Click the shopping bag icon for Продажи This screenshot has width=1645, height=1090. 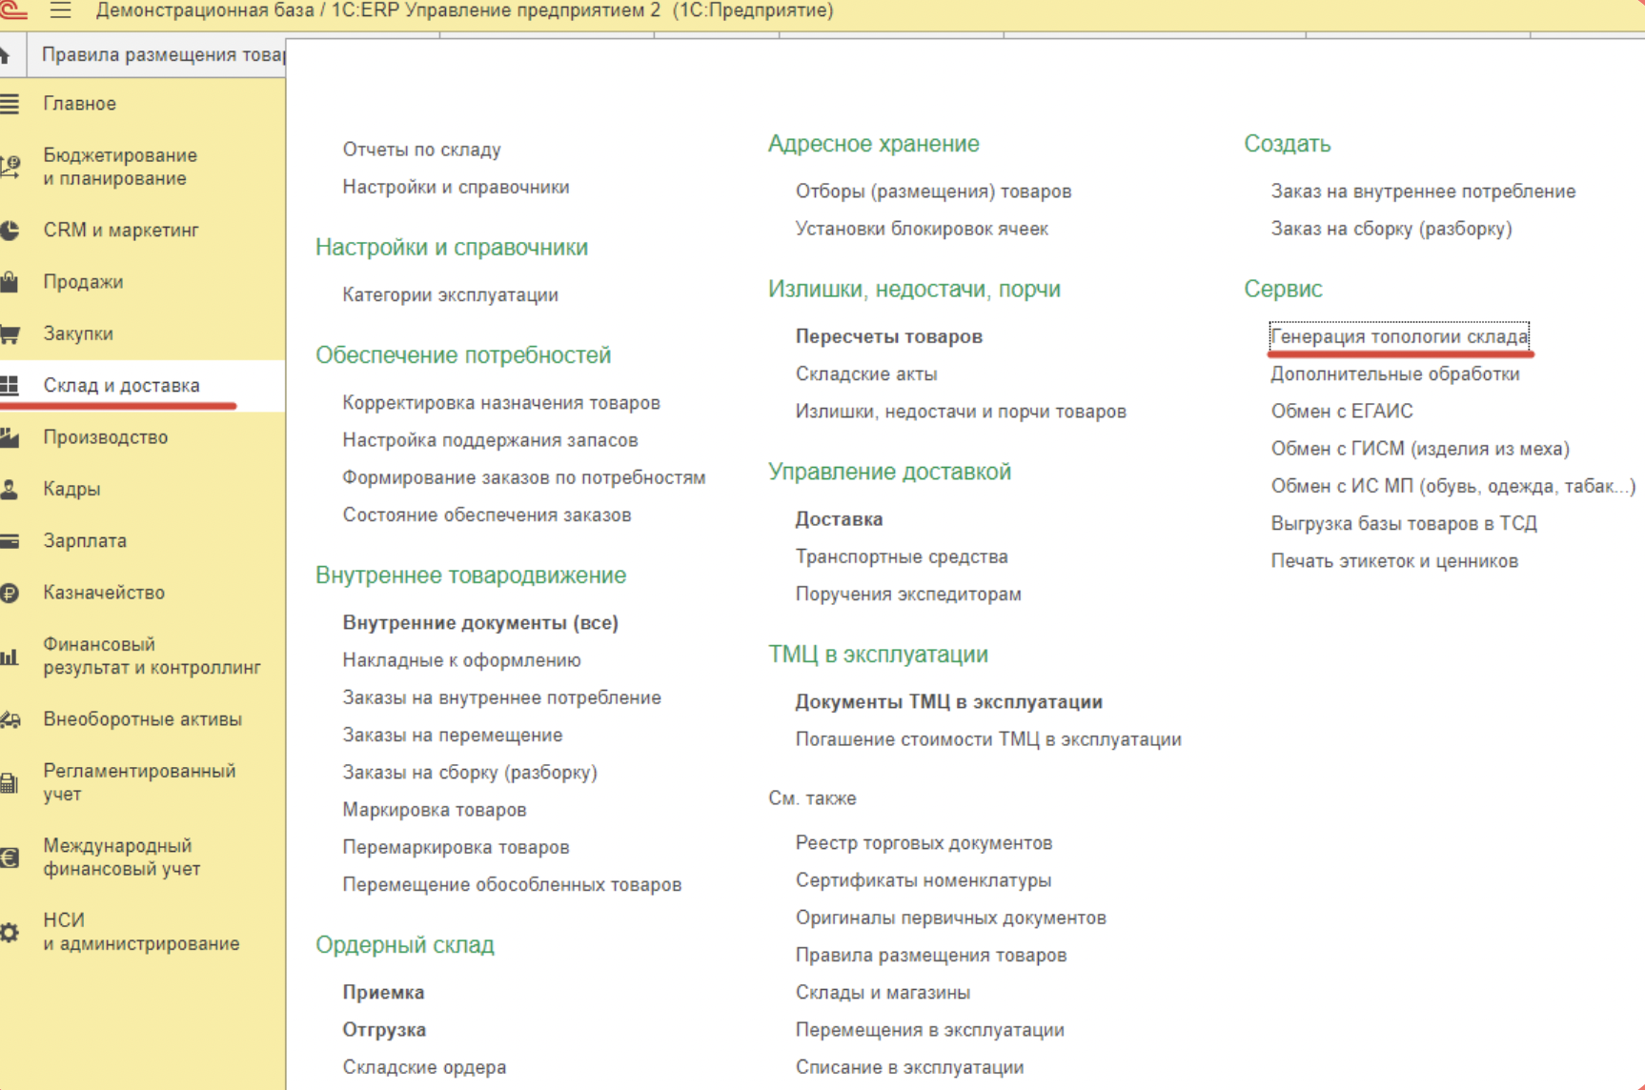tap(10, 282)
